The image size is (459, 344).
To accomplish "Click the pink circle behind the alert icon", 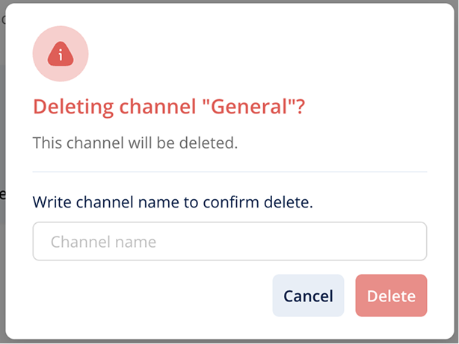I will point(61,54).
